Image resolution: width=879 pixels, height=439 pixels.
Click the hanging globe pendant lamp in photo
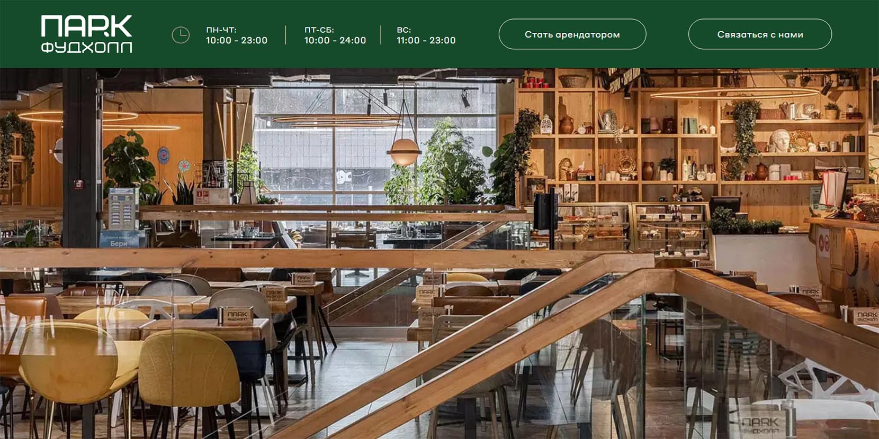404,152
